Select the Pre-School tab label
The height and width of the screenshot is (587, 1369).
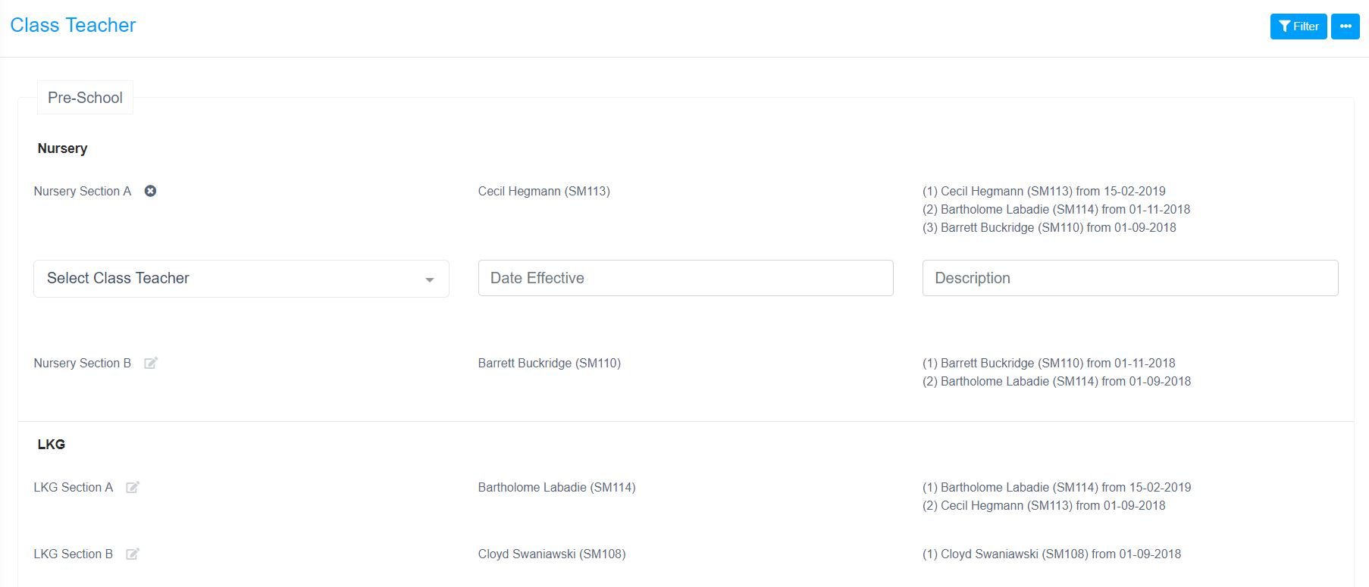(85, 98)
